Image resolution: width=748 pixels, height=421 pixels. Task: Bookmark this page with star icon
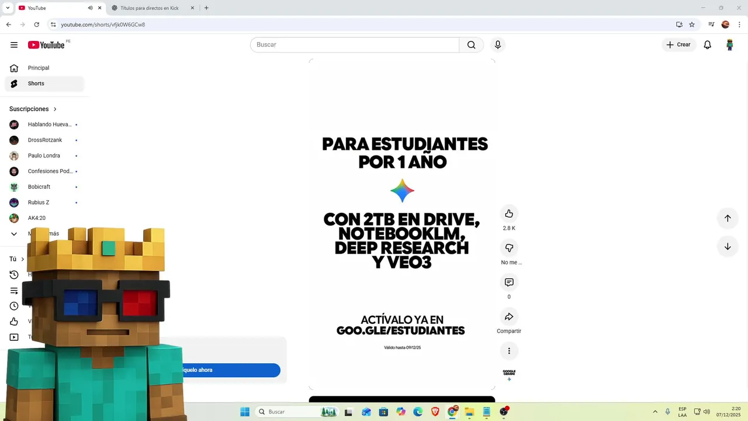[692, 25]
